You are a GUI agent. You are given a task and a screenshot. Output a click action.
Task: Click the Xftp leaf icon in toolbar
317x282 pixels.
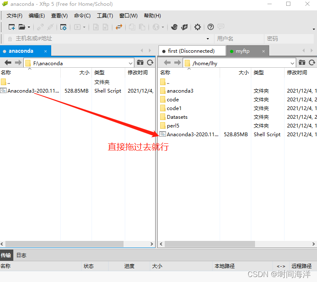click(x=184, y=27)
